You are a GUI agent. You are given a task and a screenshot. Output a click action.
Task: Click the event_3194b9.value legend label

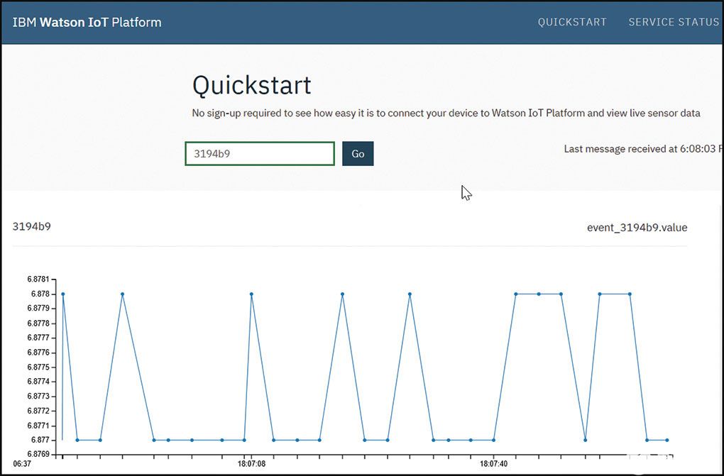tap(637, 227)
